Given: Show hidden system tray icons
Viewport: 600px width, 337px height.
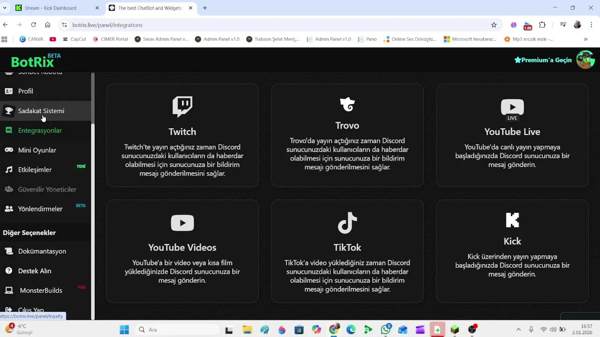Looking at the screenshot, I should 518,330.
